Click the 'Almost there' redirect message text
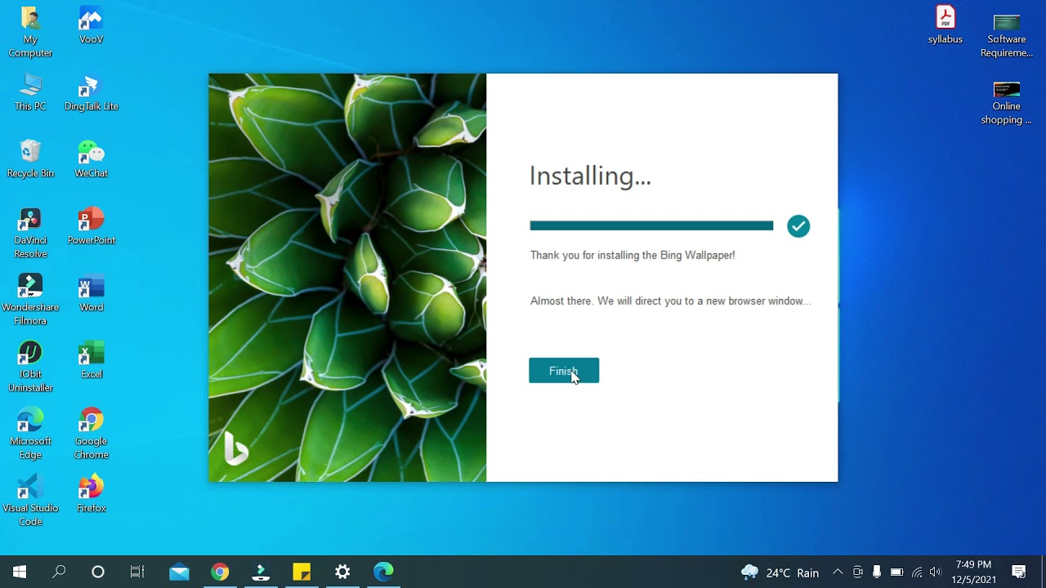 tap(670, 301)
